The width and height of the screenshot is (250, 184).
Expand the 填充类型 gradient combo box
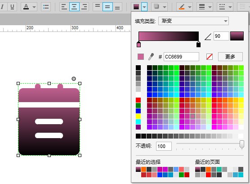(193, 21)
